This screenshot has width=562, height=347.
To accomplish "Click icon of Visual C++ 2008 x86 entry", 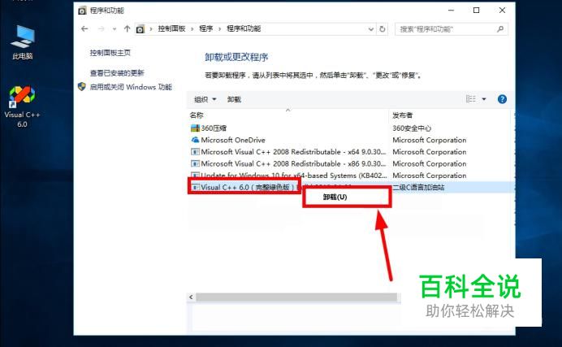I will click(195, 163).
